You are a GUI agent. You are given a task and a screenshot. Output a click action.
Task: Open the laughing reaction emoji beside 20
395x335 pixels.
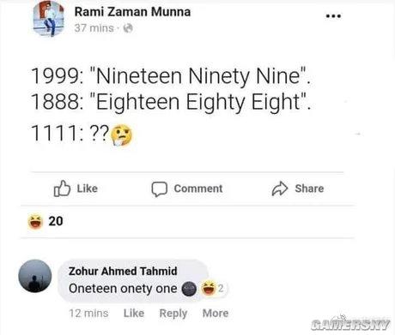click(35, 222)
